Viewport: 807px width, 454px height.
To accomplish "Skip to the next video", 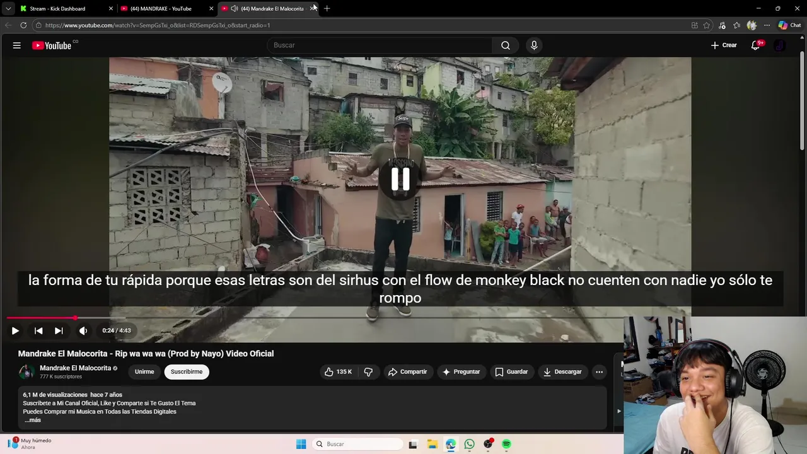I will pyautogui.click(x=59, y=330).
